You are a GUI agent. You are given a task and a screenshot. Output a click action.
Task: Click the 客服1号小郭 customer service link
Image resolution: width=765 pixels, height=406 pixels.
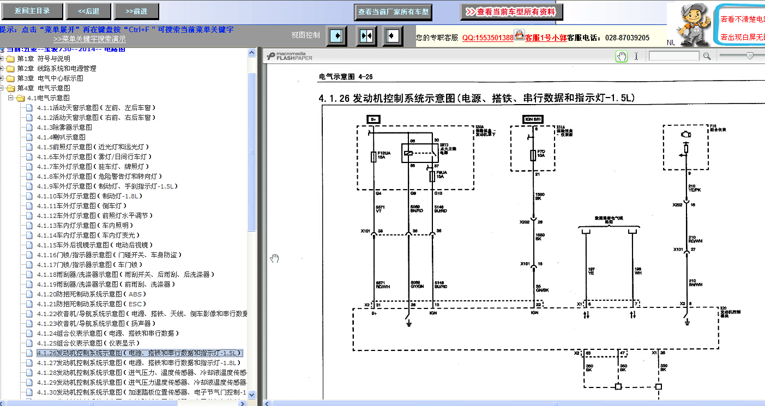[x=546, y=38]
